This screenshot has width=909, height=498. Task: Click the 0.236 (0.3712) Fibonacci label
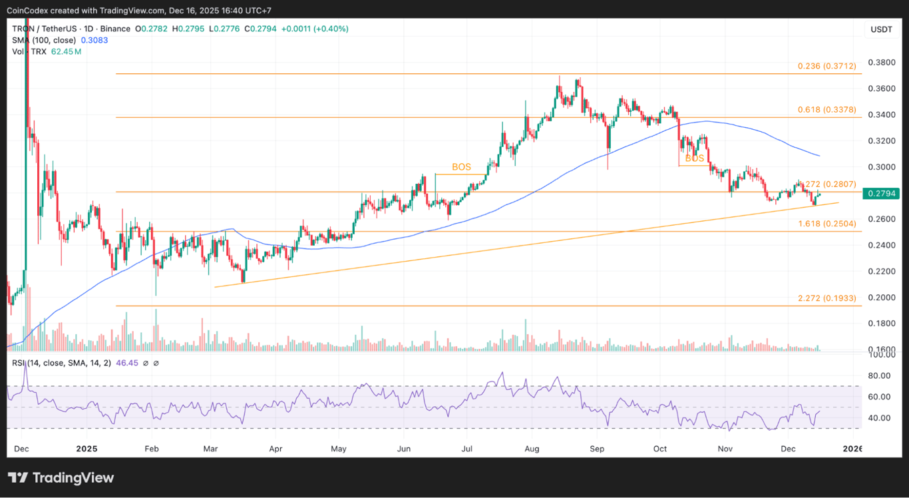pos(826,67)
